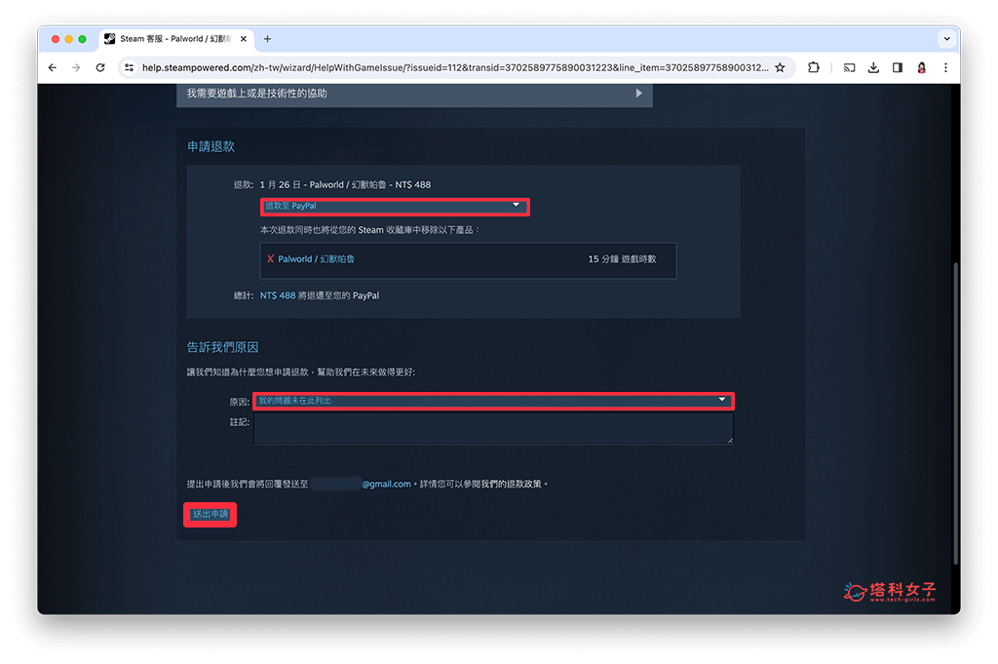
Task: Click the yellow macOS minimize button
Action: click(69, 39)
